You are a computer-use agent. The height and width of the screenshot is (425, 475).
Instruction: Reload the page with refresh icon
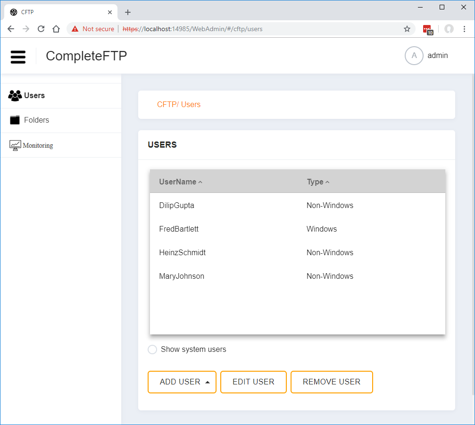coord(41,29)
